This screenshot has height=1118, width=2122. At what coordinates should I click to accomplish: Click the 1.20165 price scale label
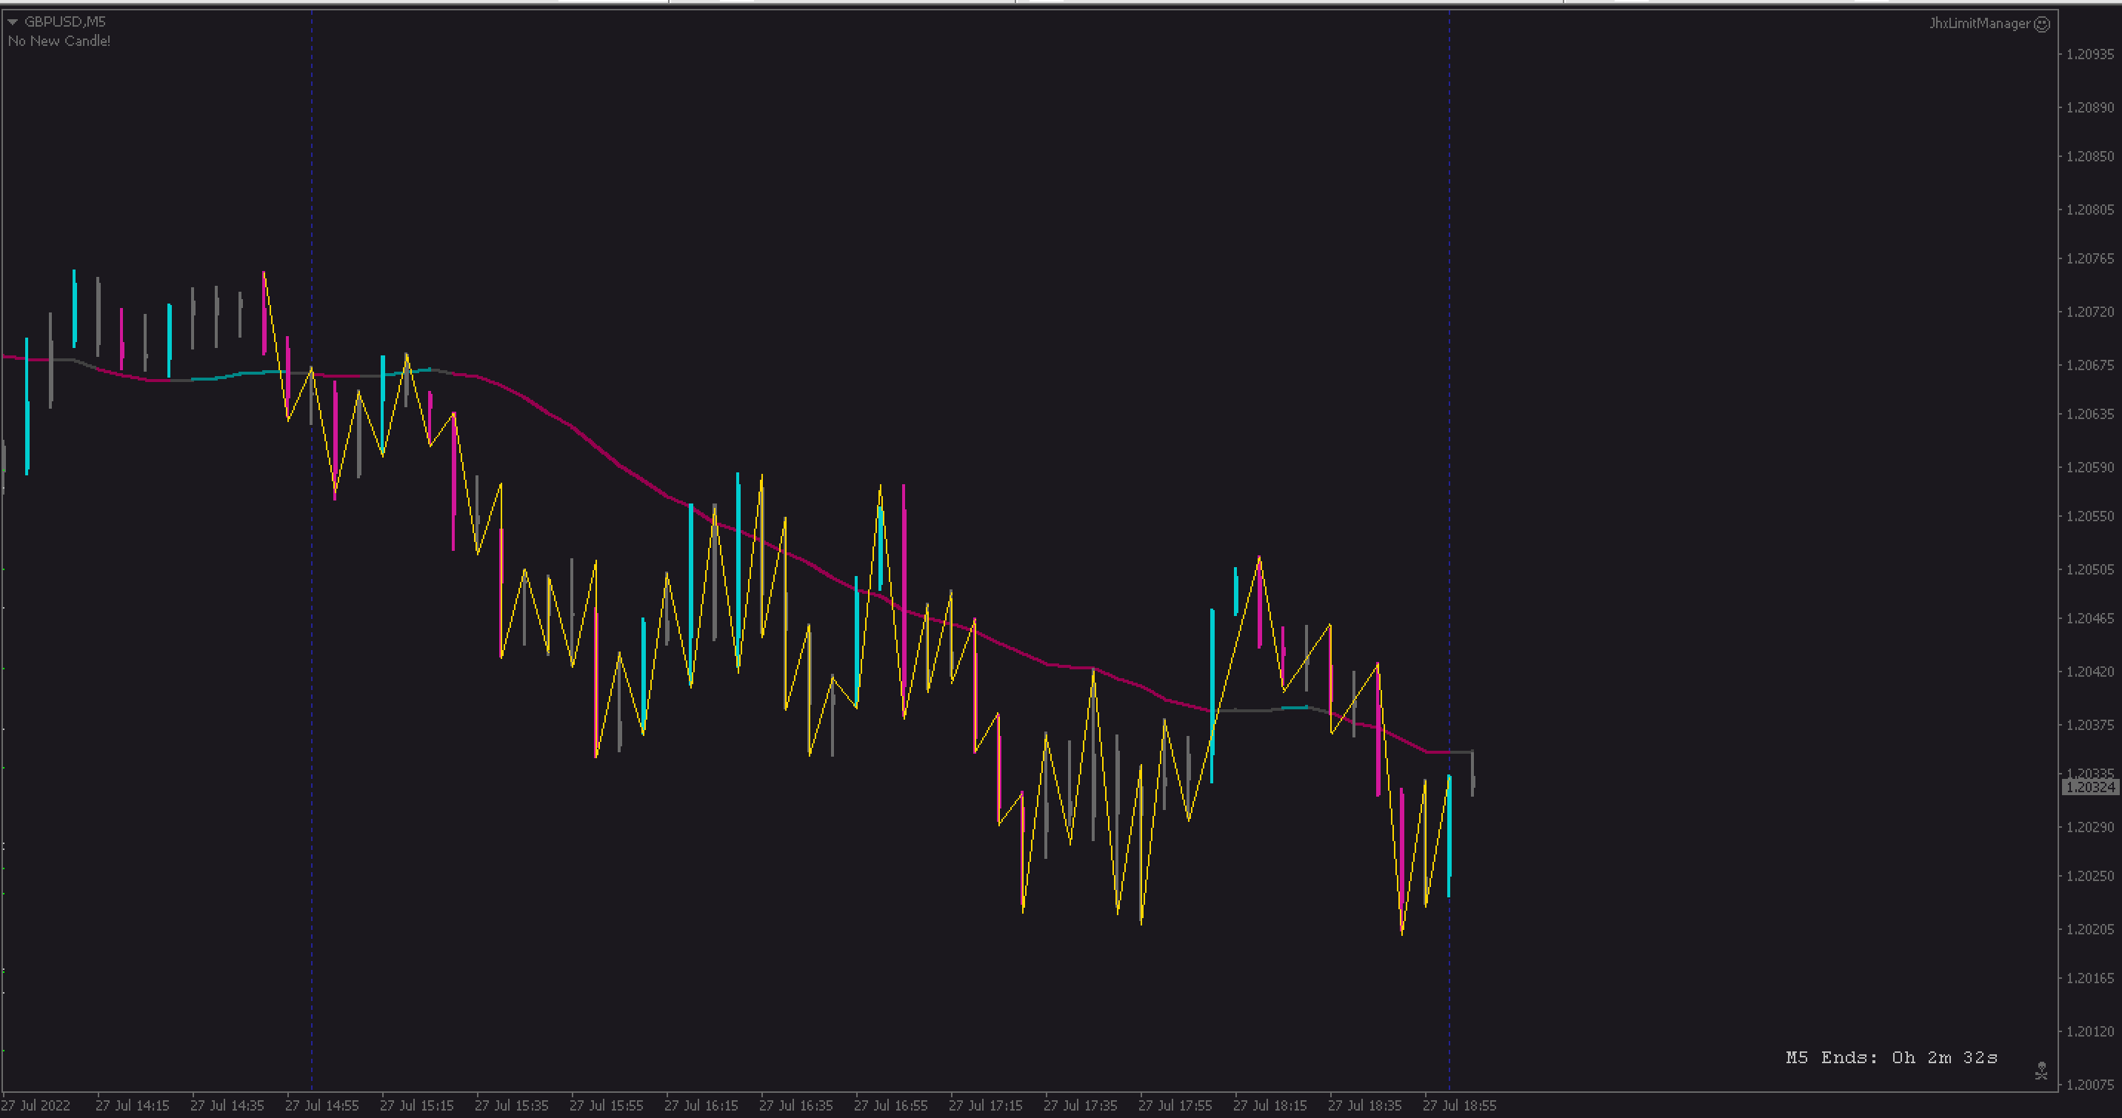coord(2089,978)
